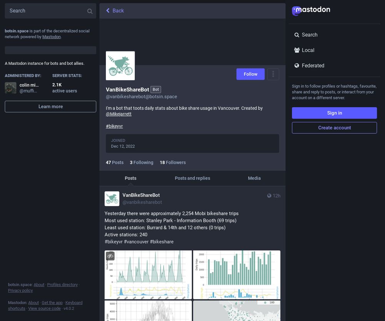Follow the VanBikeShareBot account
385x321 pixels.
pos(251,74)
